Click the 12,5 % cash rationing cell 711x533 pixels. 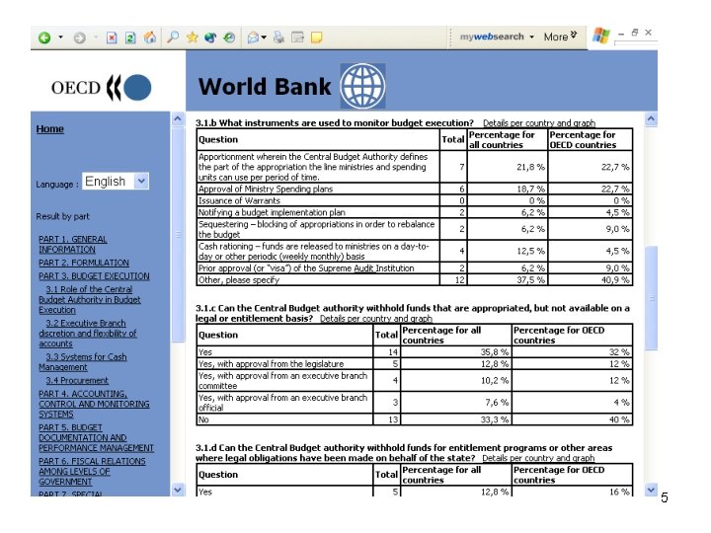pyautogui.click(x=508, y=251)
